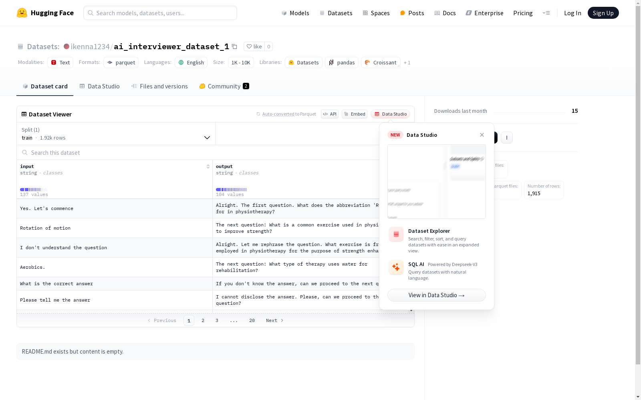This screenshot has height=400, width=641.
Task: Click the like count number
Action: click(269, 46)
